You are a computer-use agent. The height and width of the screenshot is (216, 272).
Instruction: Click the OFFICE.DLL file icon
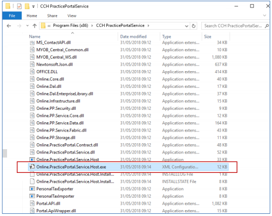coord(32,72)
